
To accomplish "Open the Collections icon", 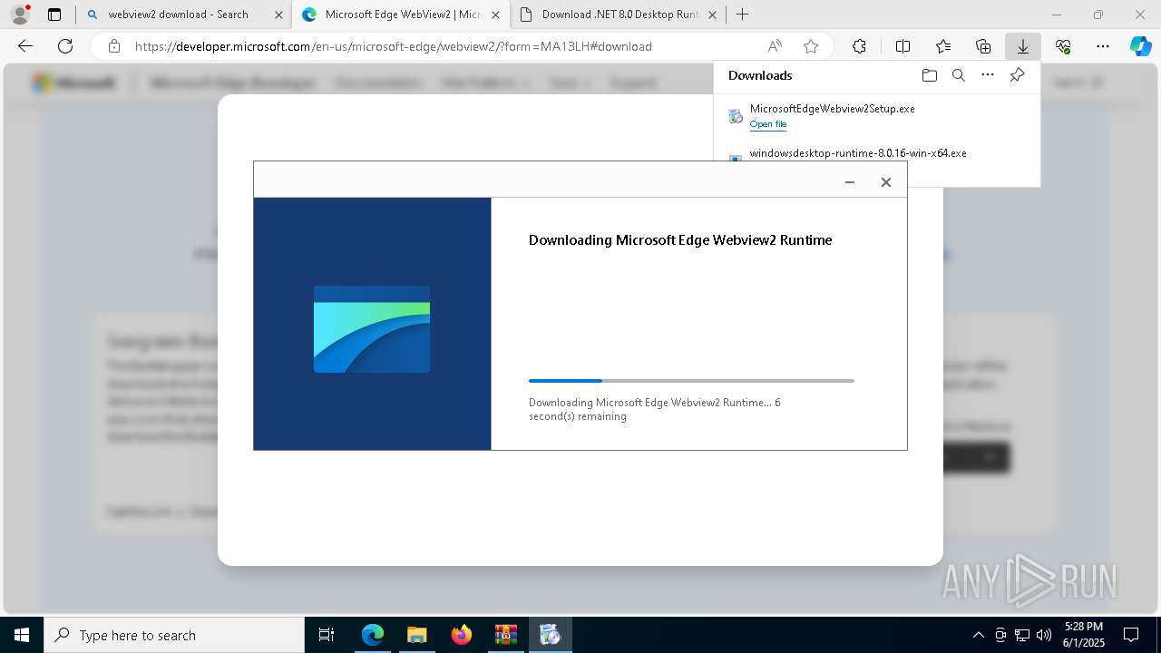I will [983, 46].
